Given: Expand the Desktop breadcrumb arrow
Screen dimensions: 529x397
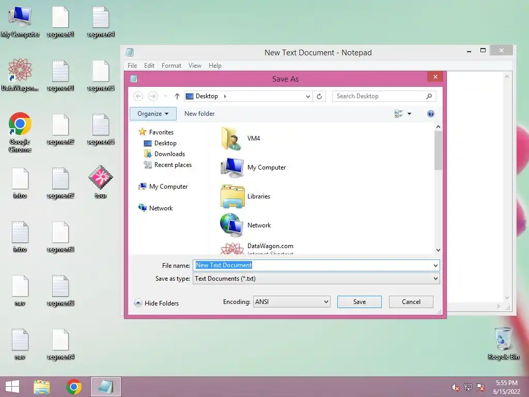Looking at the screenshot, I should pos(225,96).
